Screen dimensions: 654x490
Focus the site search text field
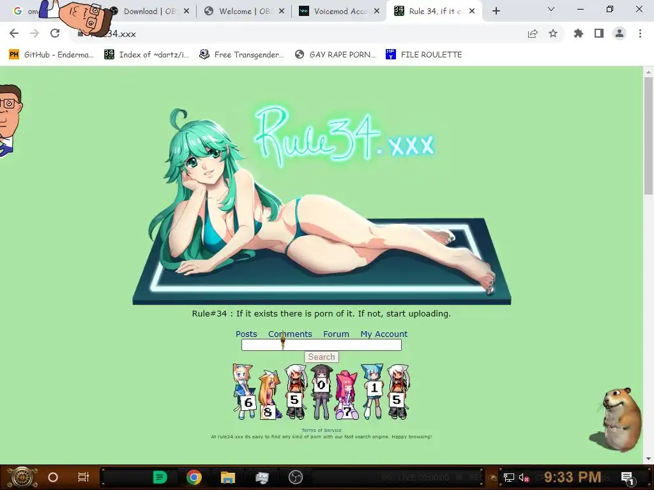tap(321, 345)
